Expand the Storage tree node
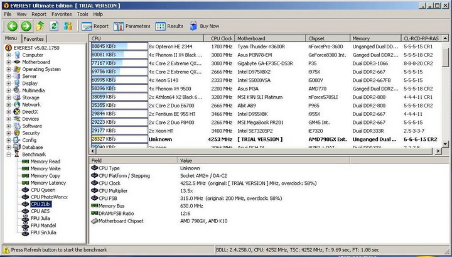Viewport: 452px width, 257px height. coord(9,97)
